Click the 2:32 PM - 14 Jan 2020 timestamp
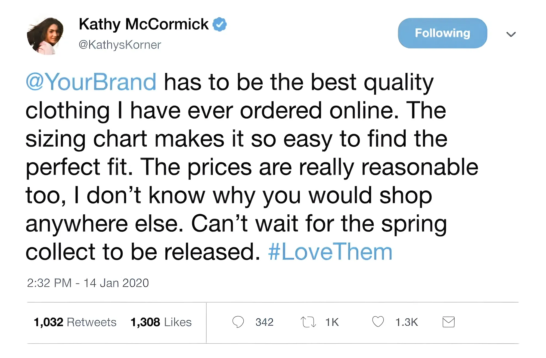The image size is (546, 358). [x=88, y=283]
